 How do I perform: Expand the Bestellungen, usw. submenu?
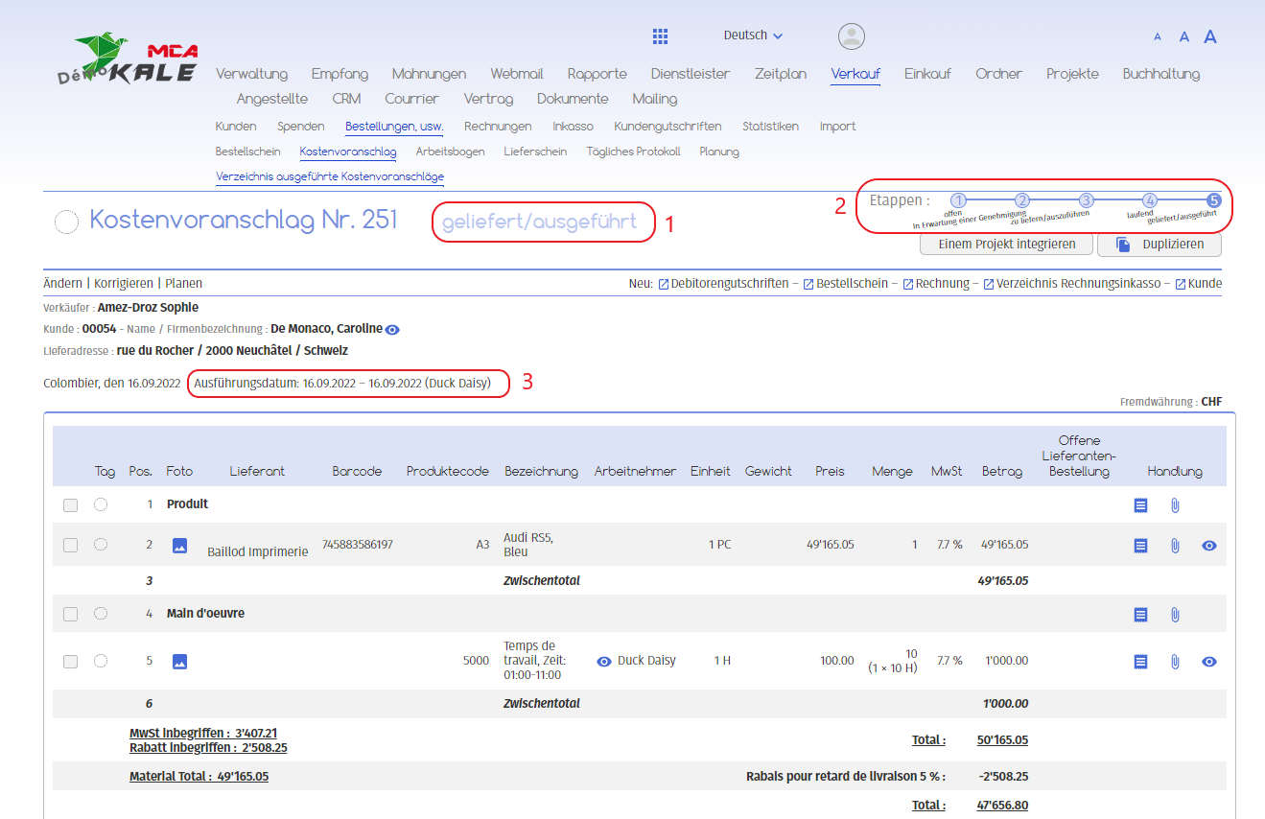coord(393,127)
